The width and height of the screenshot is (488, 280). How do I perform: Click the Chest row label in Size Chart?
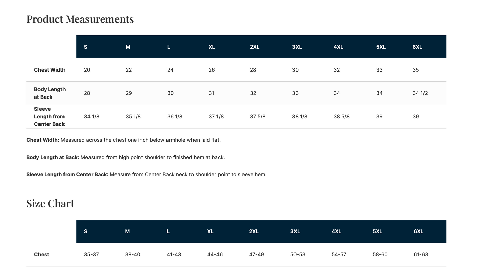pyautogui.click(x=42, y=254)
